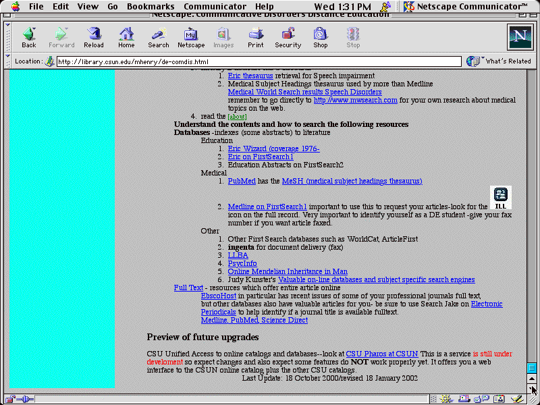The image size is (540, 405).
Task: Open Navigator from component bar
Action: [x=446, y=399]
